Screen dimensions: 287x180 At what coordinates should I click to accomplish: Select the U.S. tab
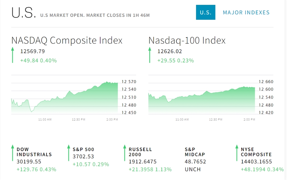[205, 12]
